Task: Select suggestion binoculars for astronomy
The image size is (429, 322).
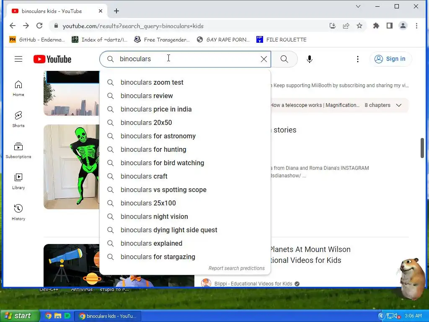Action: tap(185, 136)
